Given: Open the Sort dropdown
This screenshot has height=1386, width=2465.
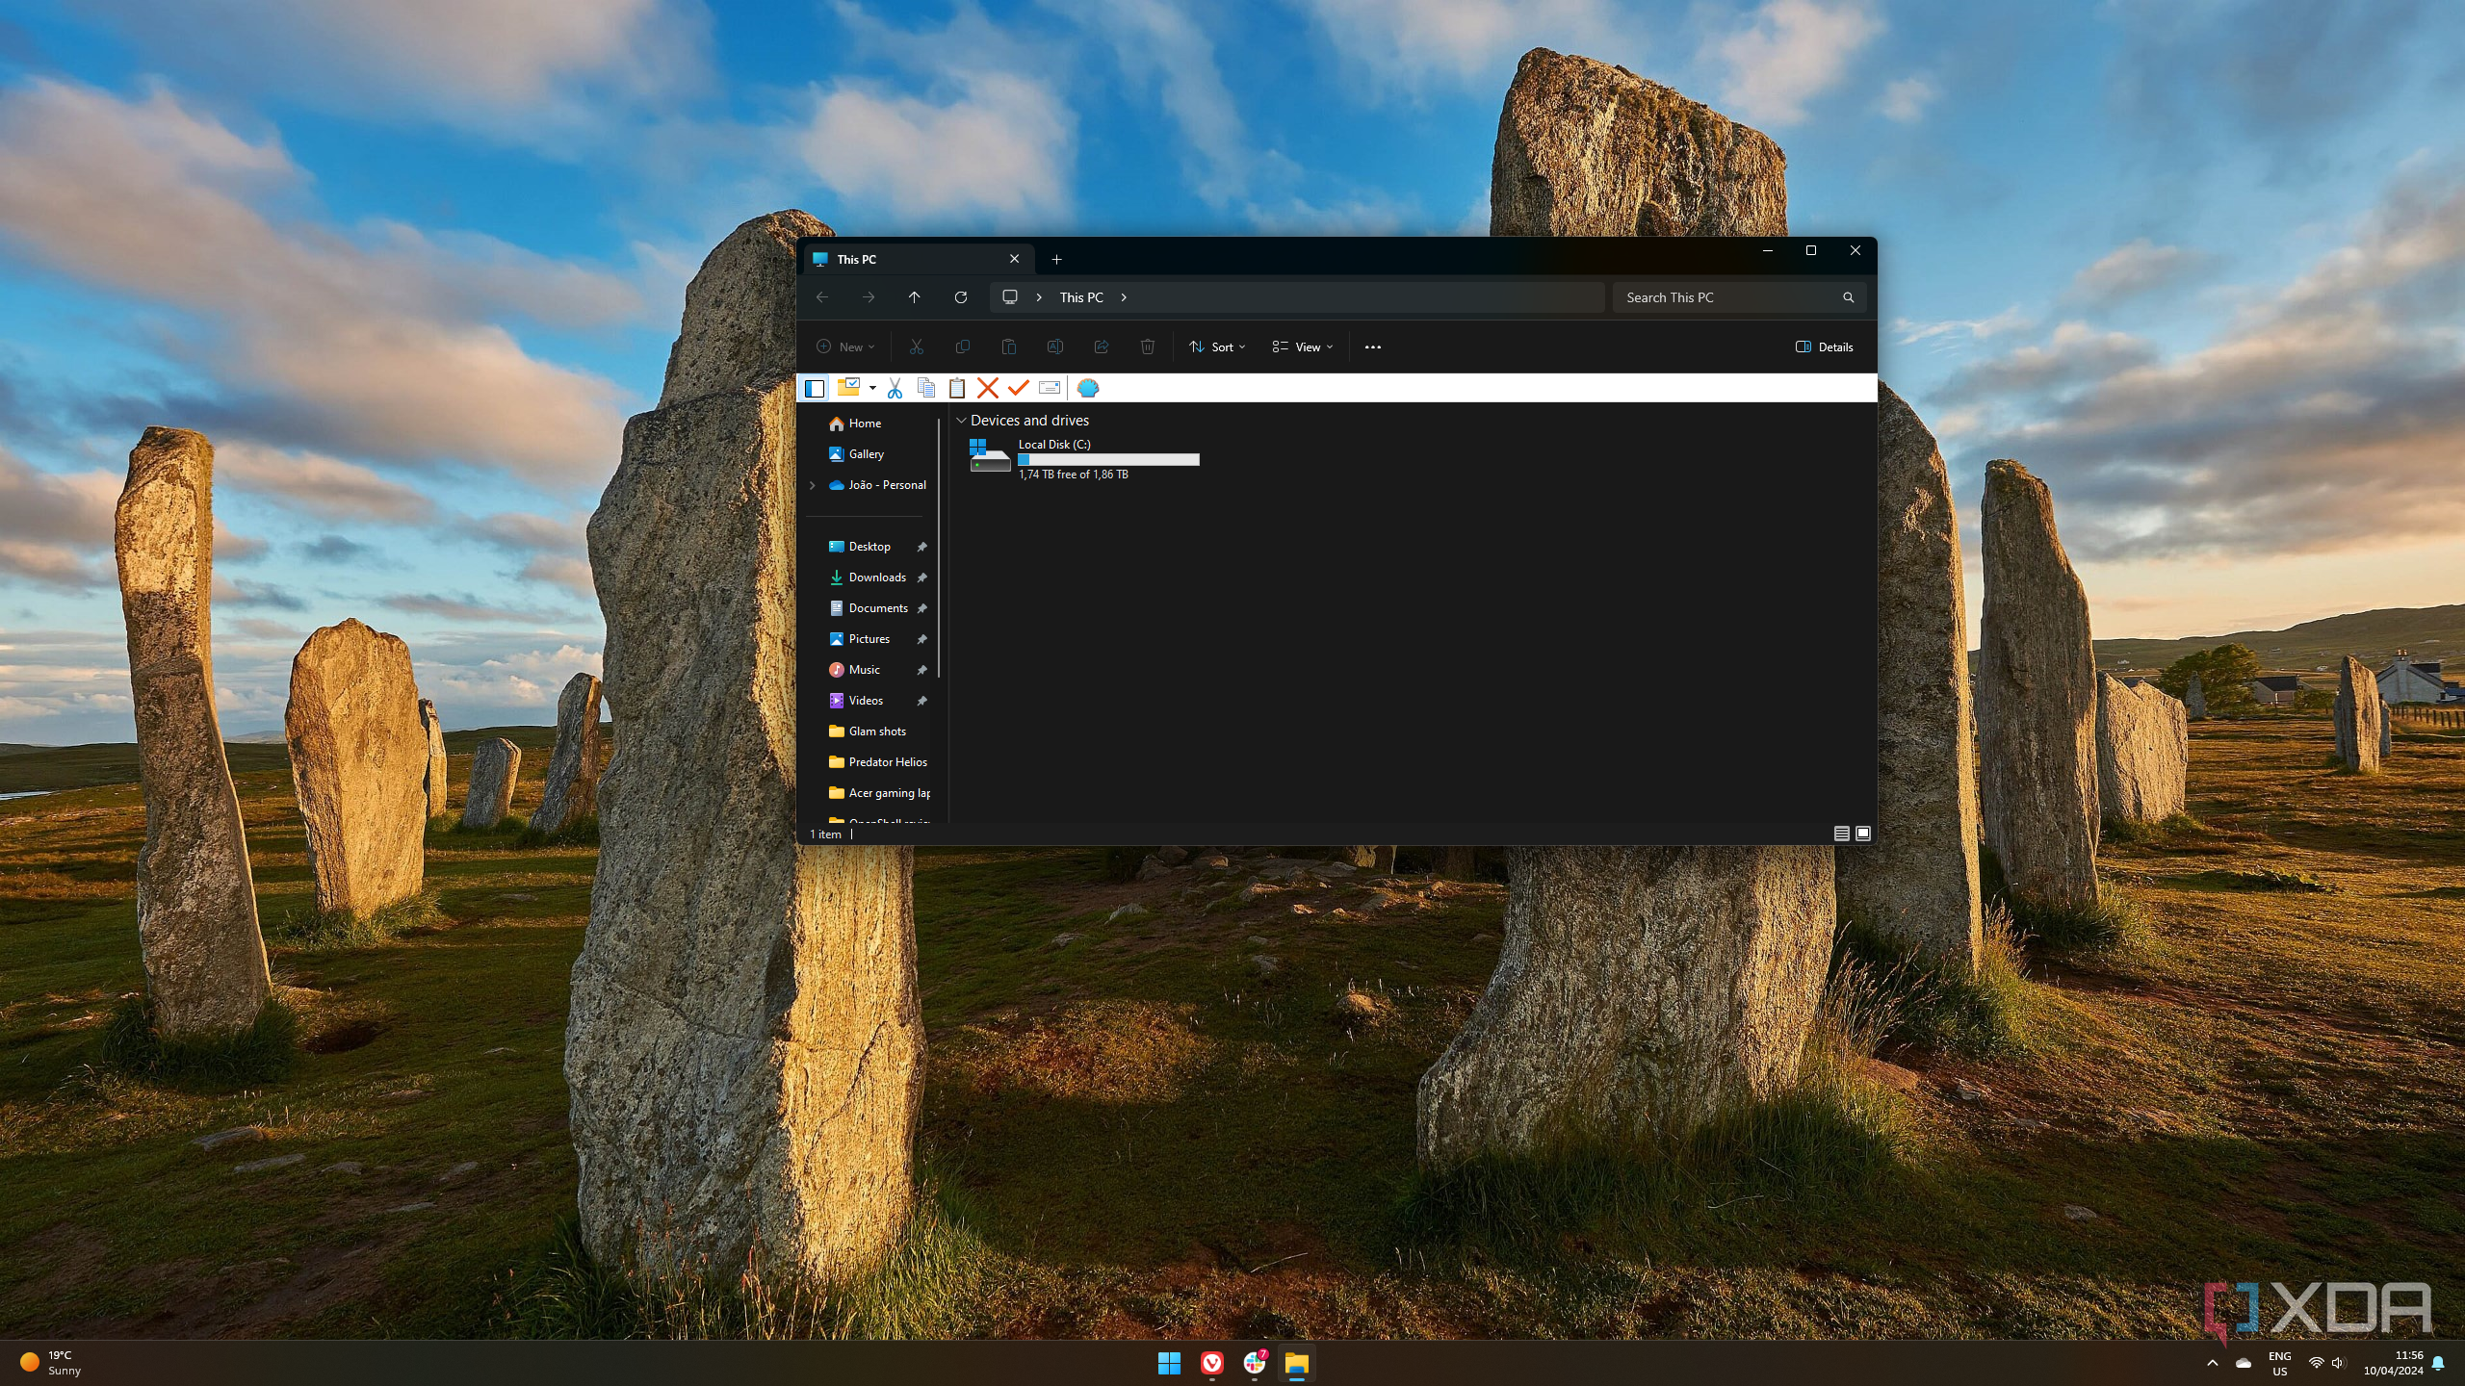Looking at the screenshot, I should [x=1216, y=346].
